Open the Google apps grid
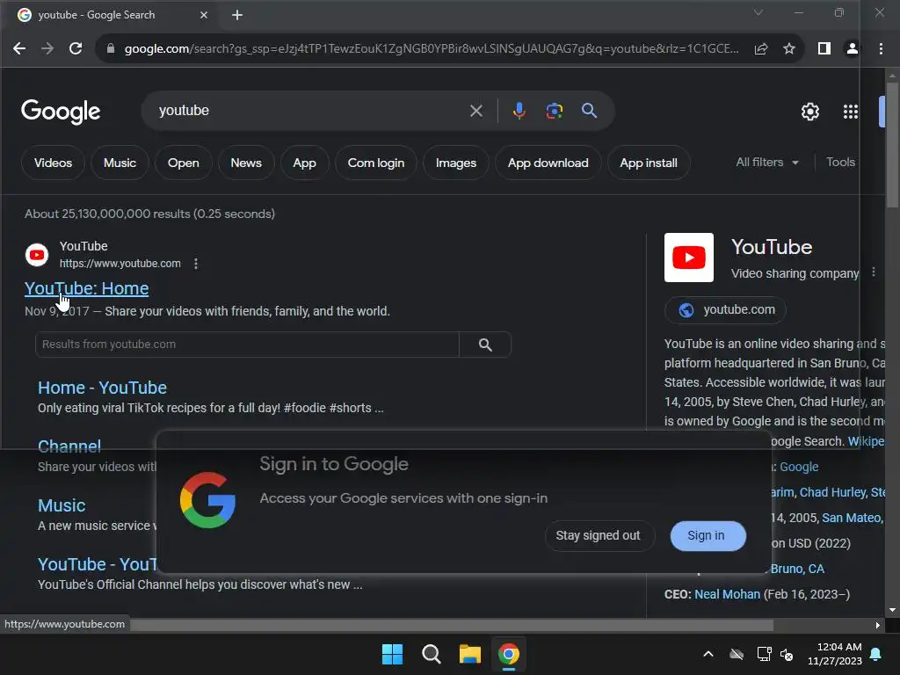The image size is (900, 675). [x=850, y=112]
